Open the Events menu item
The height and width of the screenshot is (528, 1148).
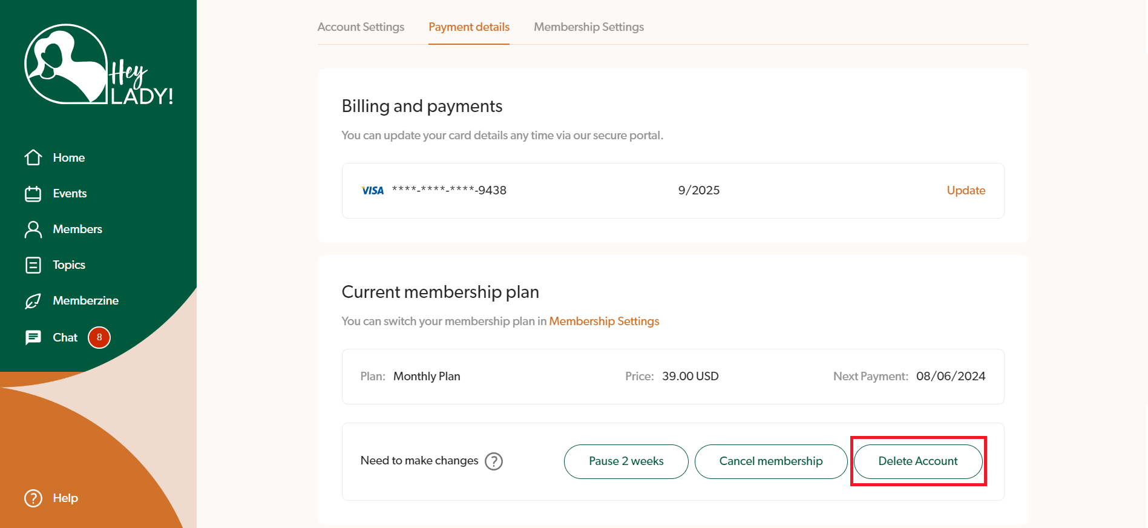(70, 194)
